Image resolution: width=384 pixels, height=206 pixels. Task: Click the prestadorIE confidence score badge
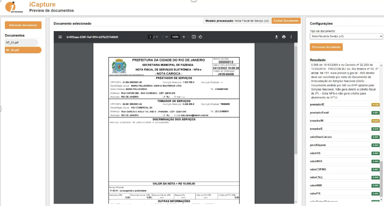(x=375, y=104)
